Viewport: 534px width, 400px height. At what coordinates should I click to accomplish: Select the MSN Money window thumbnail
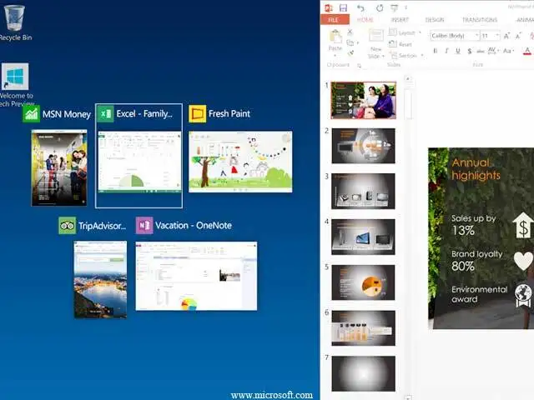coord(59,167)
